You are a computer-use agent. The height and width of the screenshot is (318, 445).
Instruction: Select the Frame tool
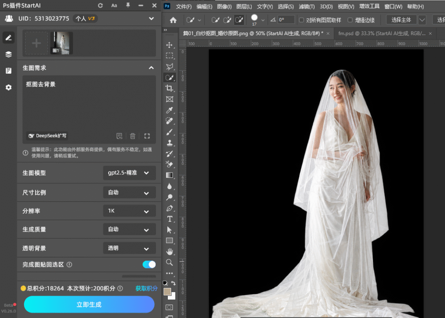click(x=169, y=99)
